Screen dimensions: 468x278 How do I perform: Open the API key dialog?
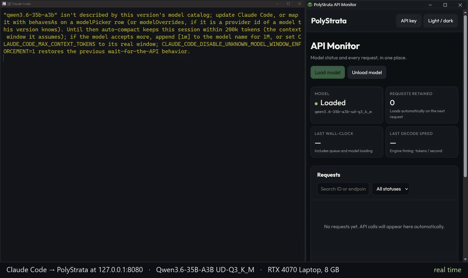coord(409,21)
